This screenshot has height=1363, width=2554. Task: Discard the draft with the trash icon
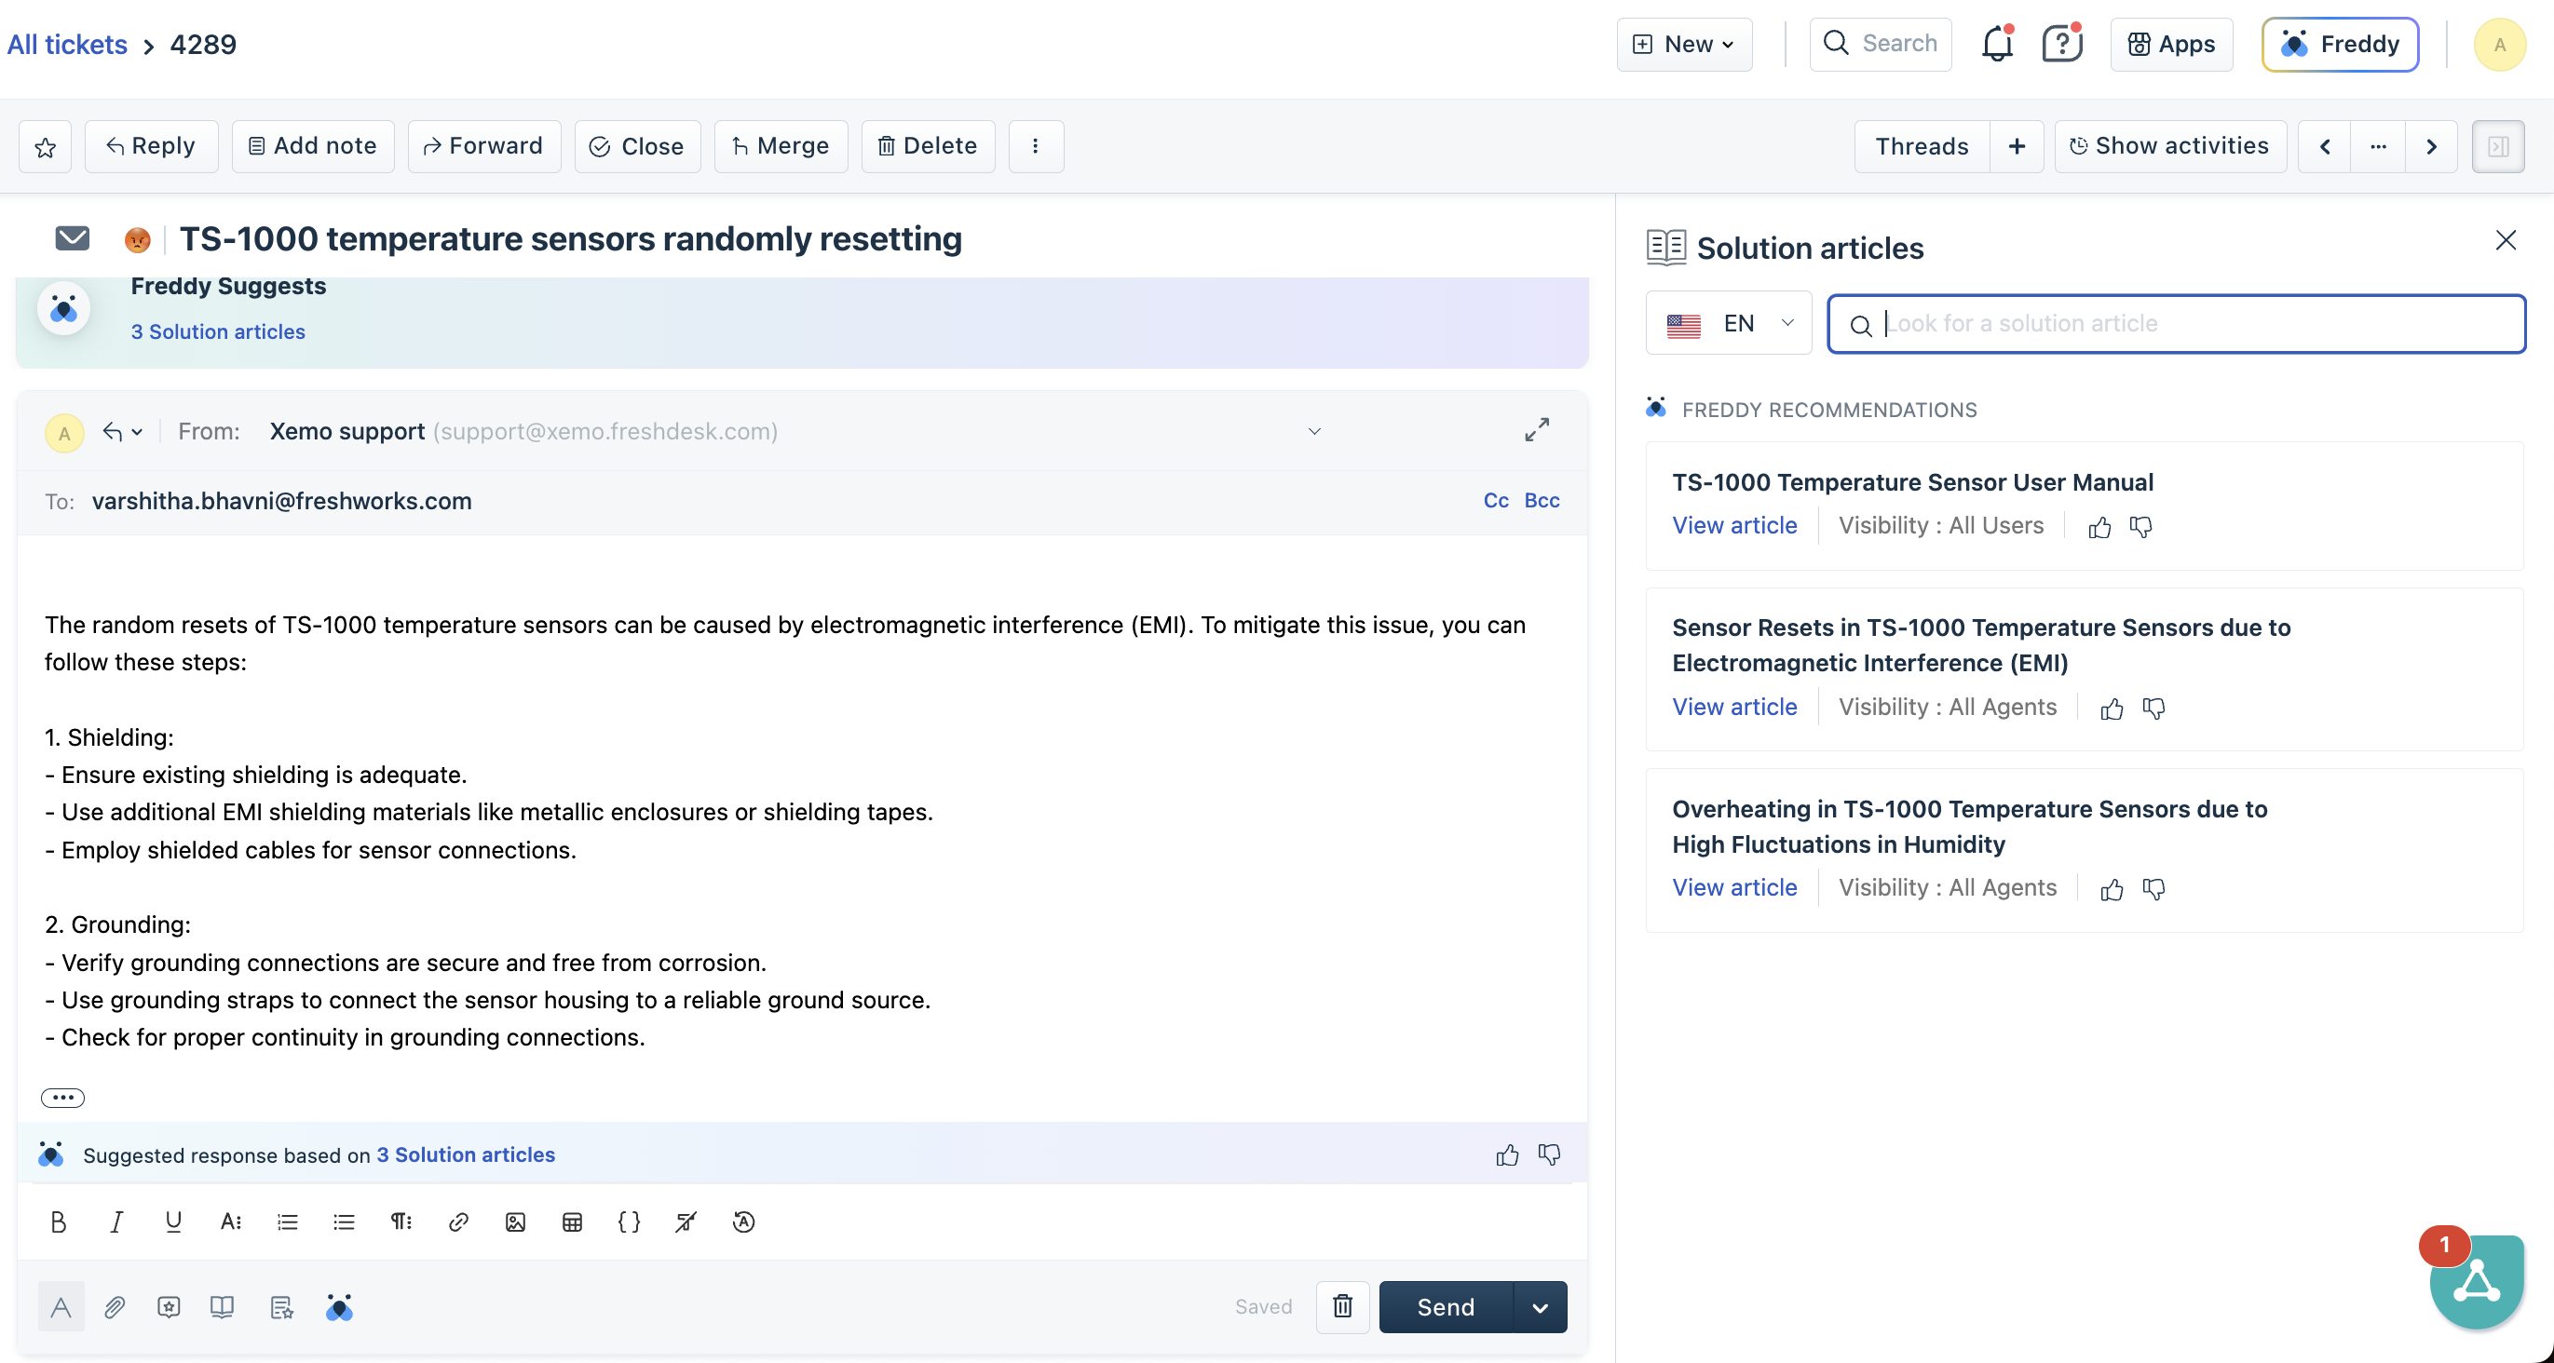pyautogui.click(x=1341, y=1306)
